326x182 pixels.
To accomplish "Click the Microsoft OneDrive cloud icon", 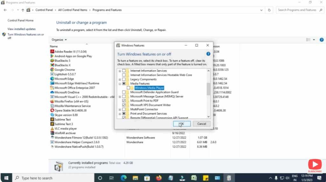I will (52, 92).
